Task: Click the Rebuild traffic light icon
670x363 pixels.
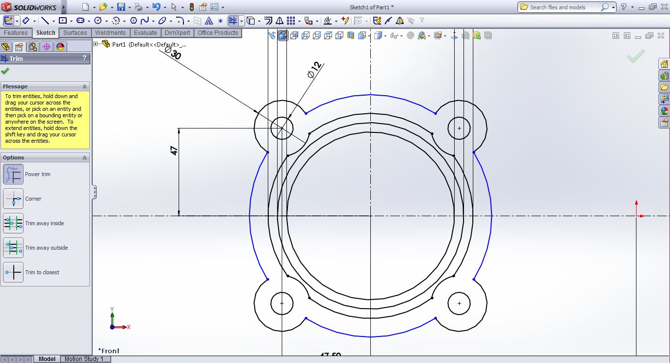Action: (x=191, y=7)
